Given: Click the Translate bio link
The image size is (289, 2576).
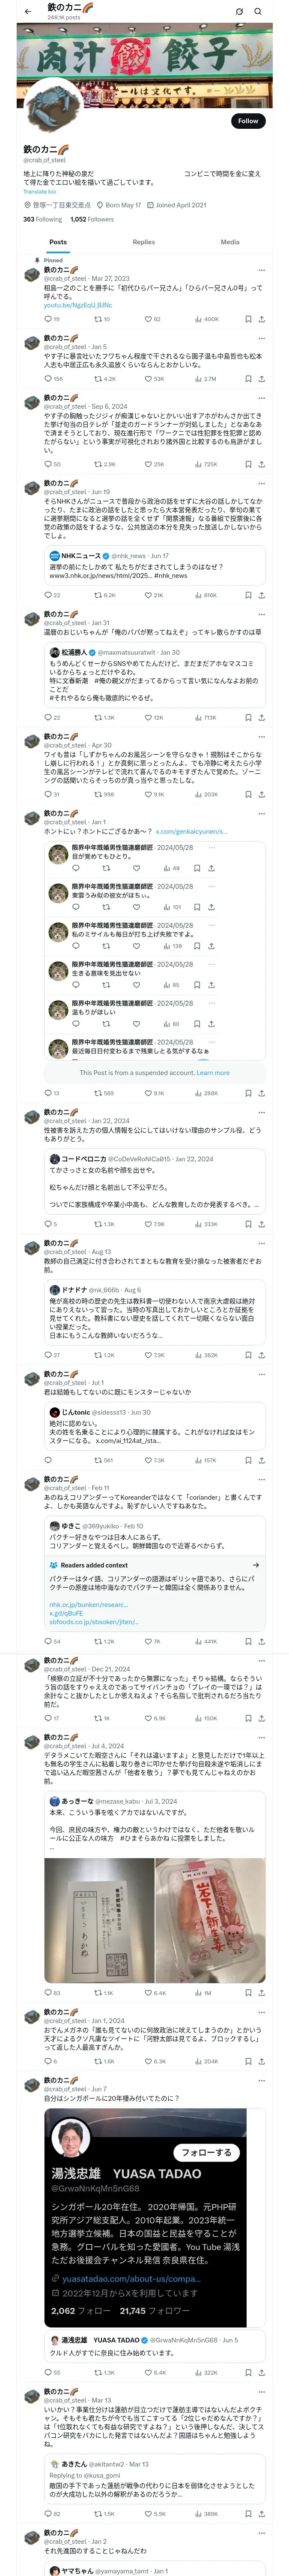Looking at the screenshot, I should [40, 192].
